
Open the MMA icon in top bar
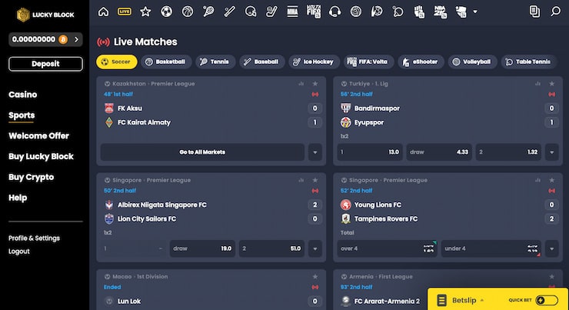292,12
